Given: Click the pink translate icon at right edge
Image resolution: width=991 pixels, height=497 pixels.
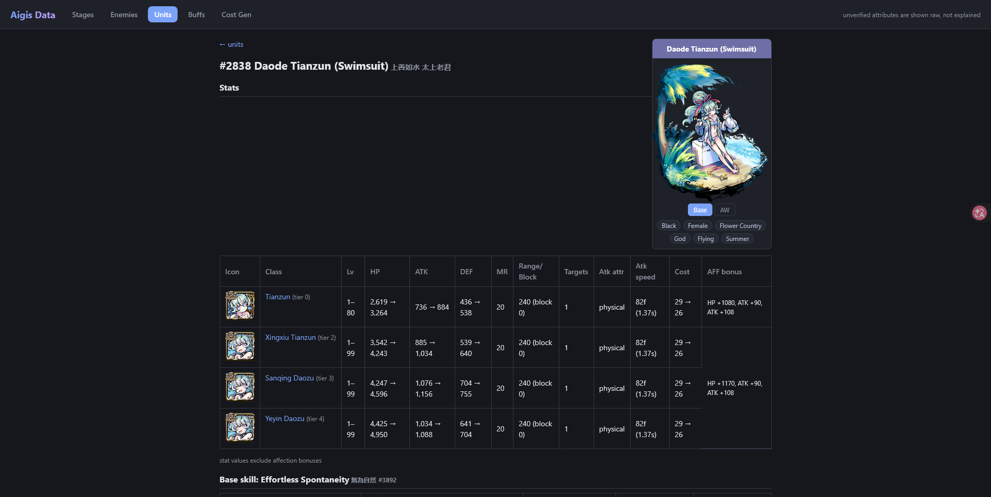Looking at the screenshot, I should tap(979, 213).
